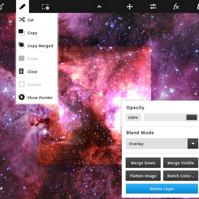Open the adjustments sliders icon
Screen dimensions: 199x199
click(x=153, y=7)
